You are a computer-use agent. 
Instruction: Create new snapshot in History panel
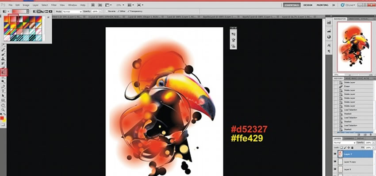(366, 135)
